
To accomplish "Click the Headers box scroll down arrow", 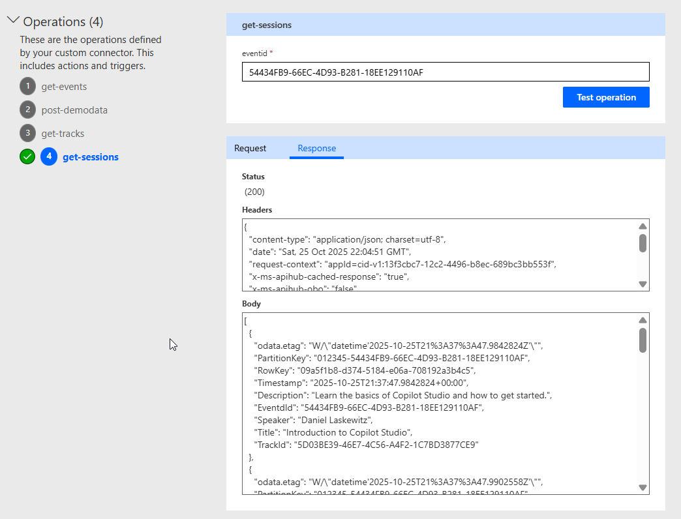I will [643, 284].
